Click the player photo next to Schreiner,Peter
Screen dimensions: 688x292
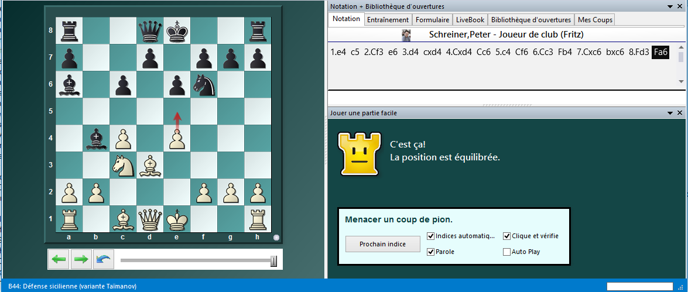click(406, 35)
